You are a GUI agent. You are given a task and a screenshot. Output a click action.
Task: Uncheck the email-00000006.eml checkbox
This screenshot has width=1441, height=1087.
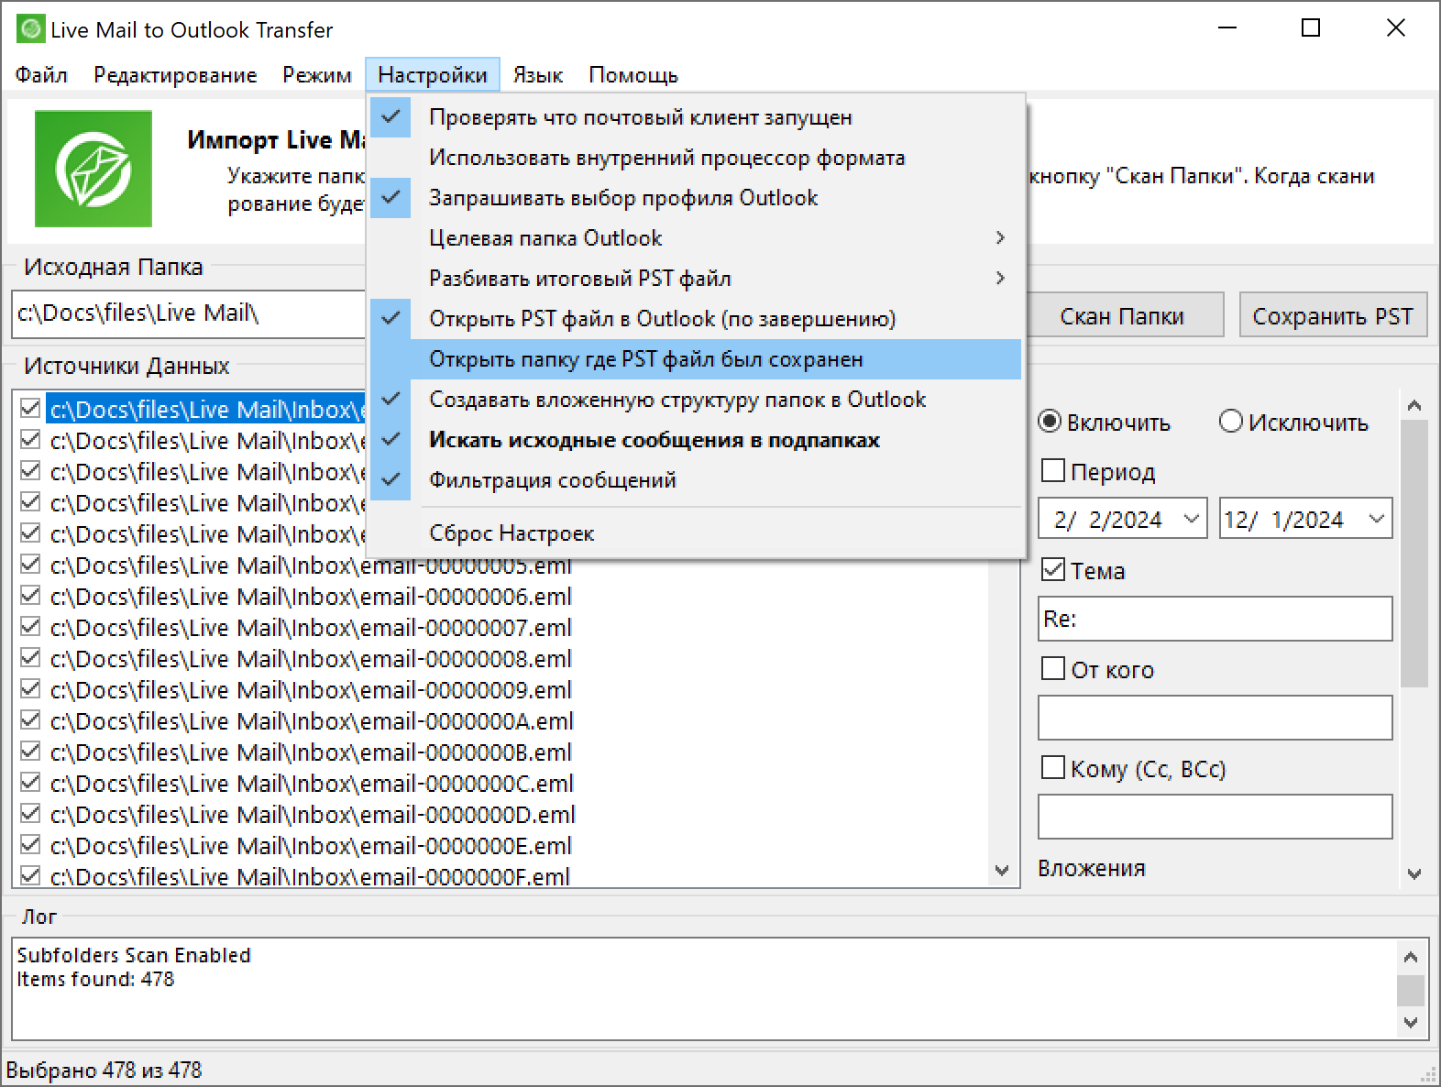coord(30,596)
